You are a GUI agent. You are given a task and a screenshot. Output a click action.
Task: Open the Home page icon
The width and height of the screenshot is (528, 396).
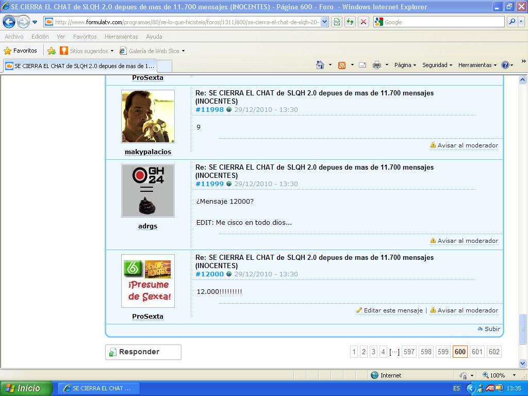(320, 65)
